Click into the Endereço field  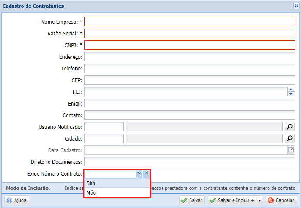(190, 57)
